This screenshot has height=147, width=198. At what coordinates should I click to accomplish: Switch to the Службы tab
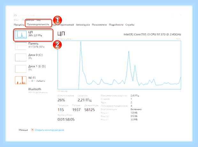(130, 25)
